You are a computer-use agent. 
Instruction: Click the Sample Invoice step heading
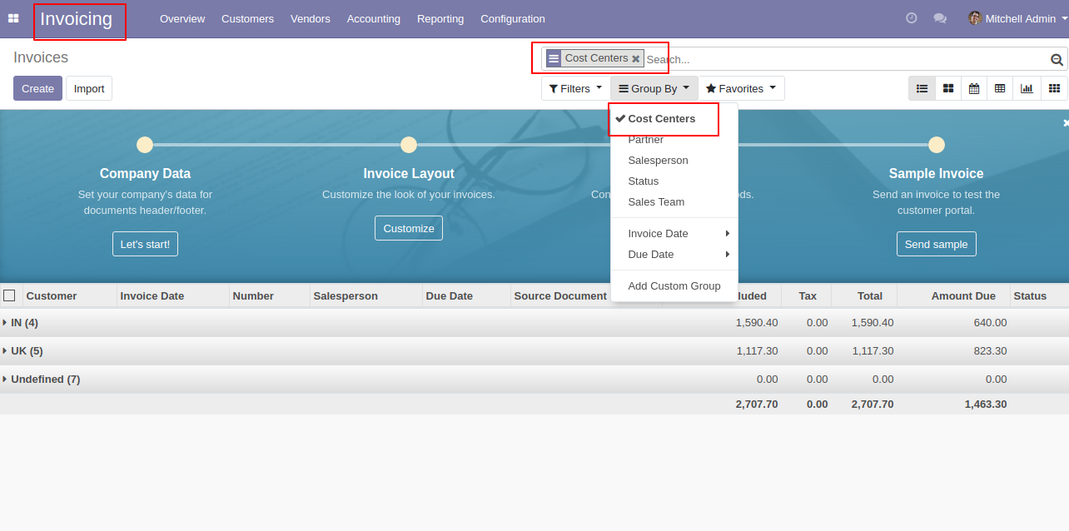coord(937,174)
